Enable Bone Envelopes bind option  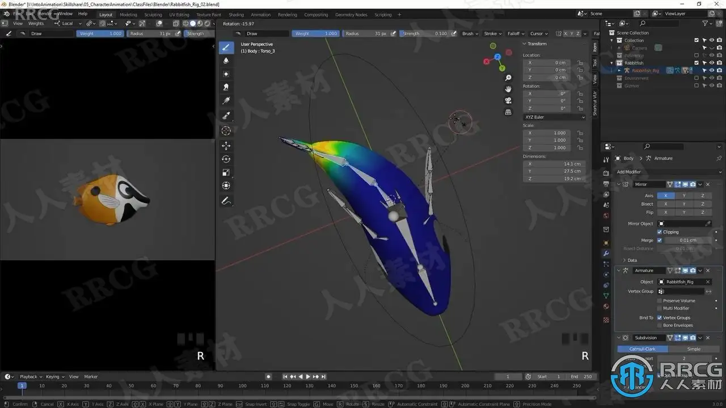coord(660,325)
